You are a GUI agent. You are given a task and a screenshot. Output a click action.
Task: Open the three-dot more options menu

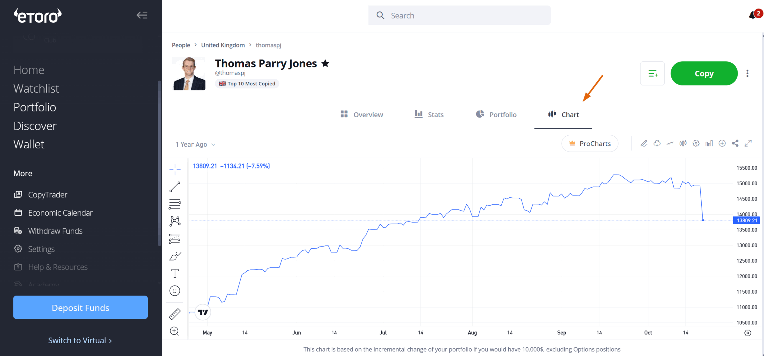click(x=747, y=74)
